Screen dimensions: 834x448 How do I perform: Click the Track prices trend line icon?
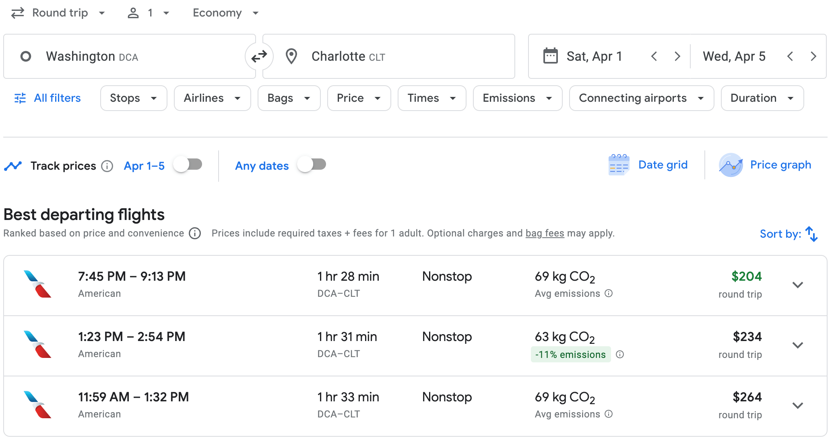point(13,166)
